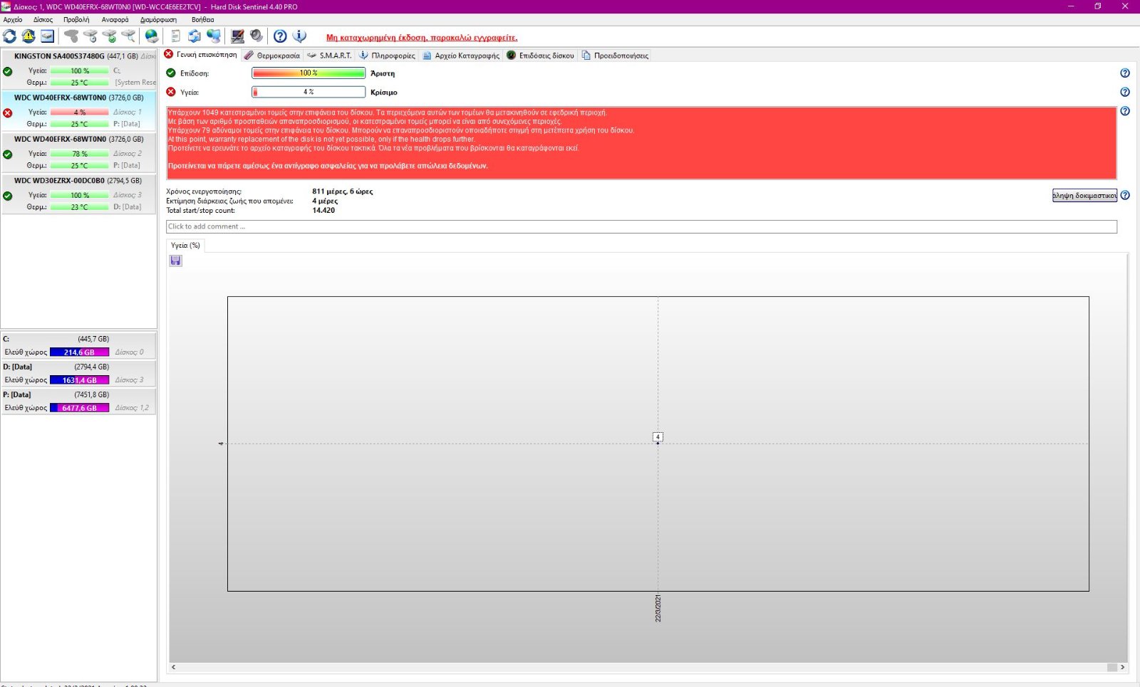Click the globe with disk toolbar icon
This screenshot has width=1140, height=687.
[152, 36]
